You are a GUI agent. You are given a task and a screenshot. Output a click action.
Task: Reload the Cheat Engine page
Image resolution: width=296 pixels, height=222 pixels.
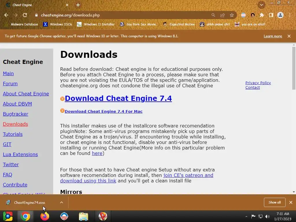tap(25, 15)
